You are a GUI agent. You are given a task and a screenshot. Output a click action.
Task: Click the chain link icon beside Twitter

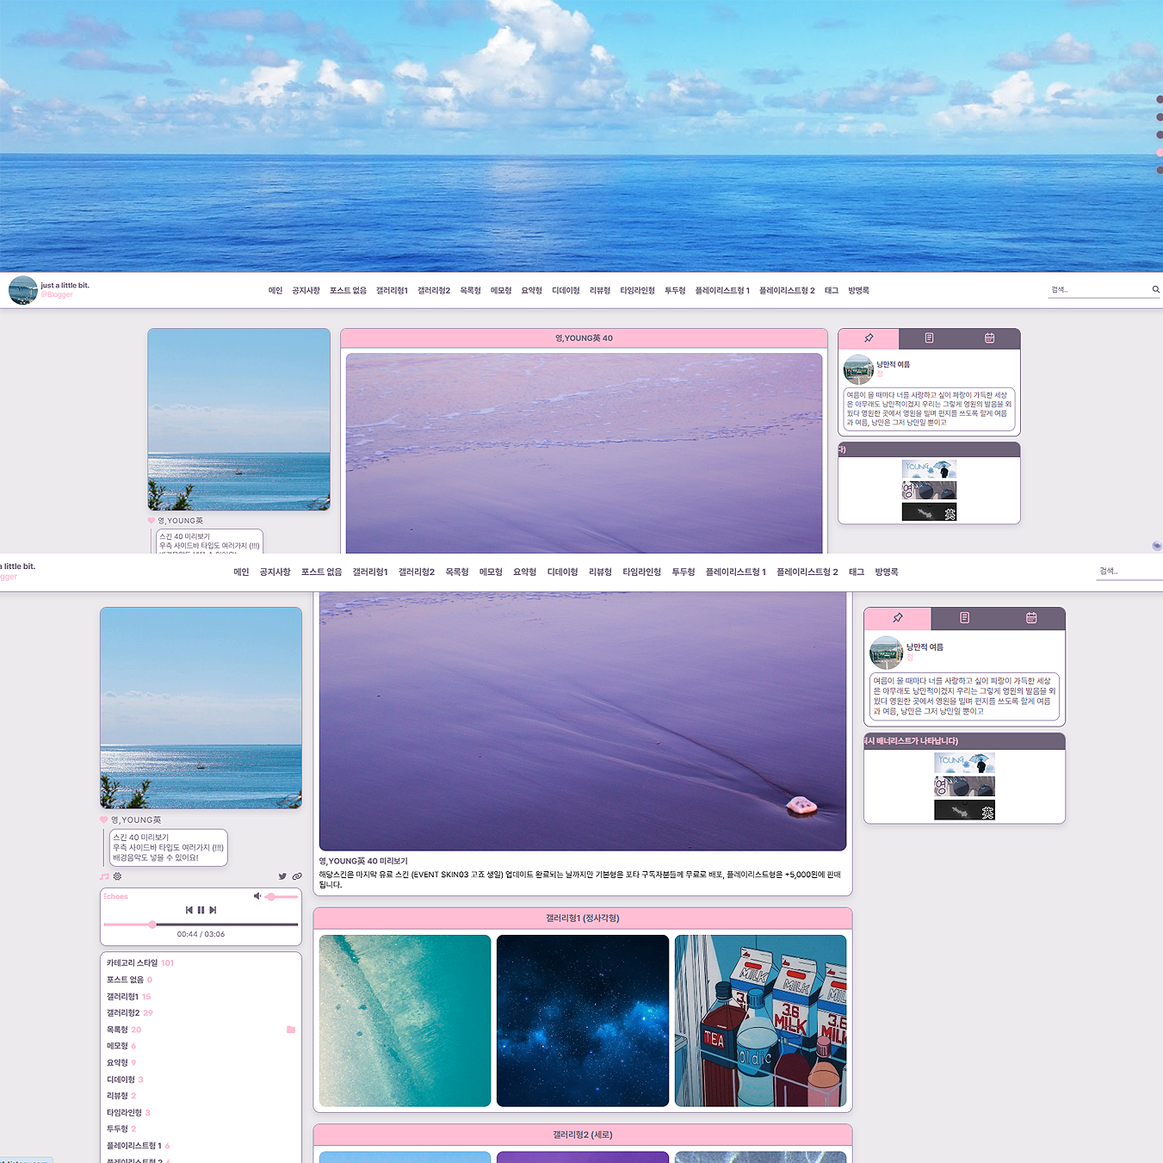pos(297,876)
